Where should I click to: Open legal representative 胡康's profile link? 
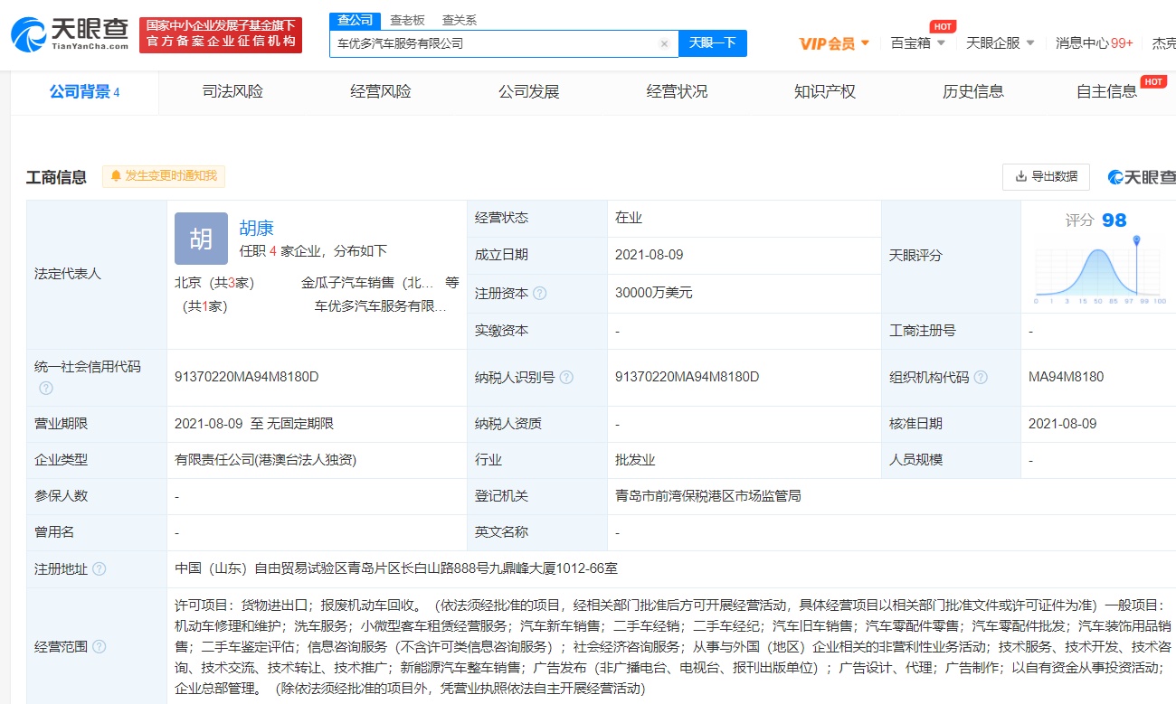coord(256,229)
